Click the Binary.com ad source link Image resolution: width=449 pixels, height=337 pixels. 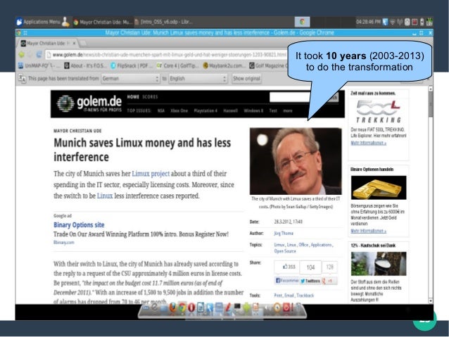64,242
